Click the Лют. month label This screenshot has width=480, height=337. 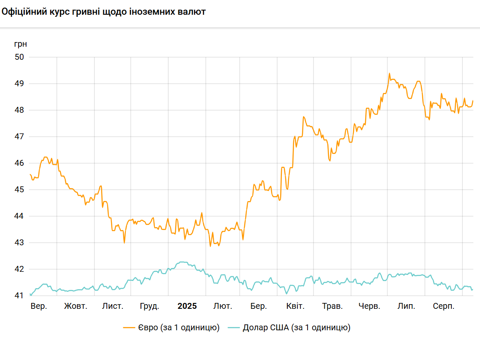(x=223, y=306)
